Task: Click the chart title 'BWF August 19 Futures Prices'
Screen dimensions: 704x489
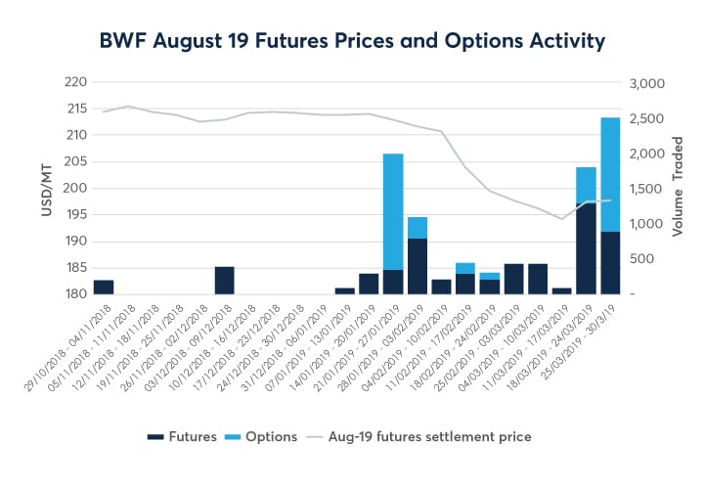Action: [352, 41]
